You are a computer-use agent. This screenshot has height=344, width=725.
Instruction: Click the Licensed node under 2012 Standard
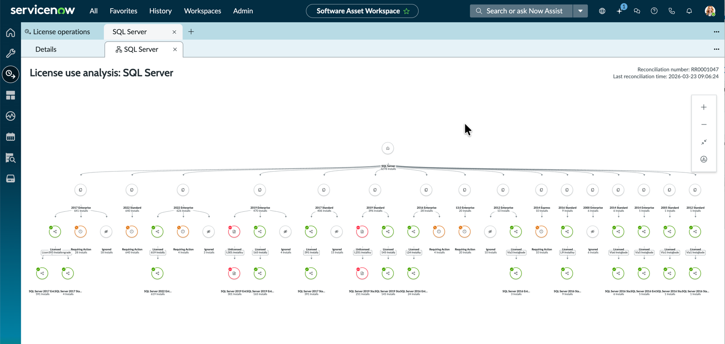695,232
